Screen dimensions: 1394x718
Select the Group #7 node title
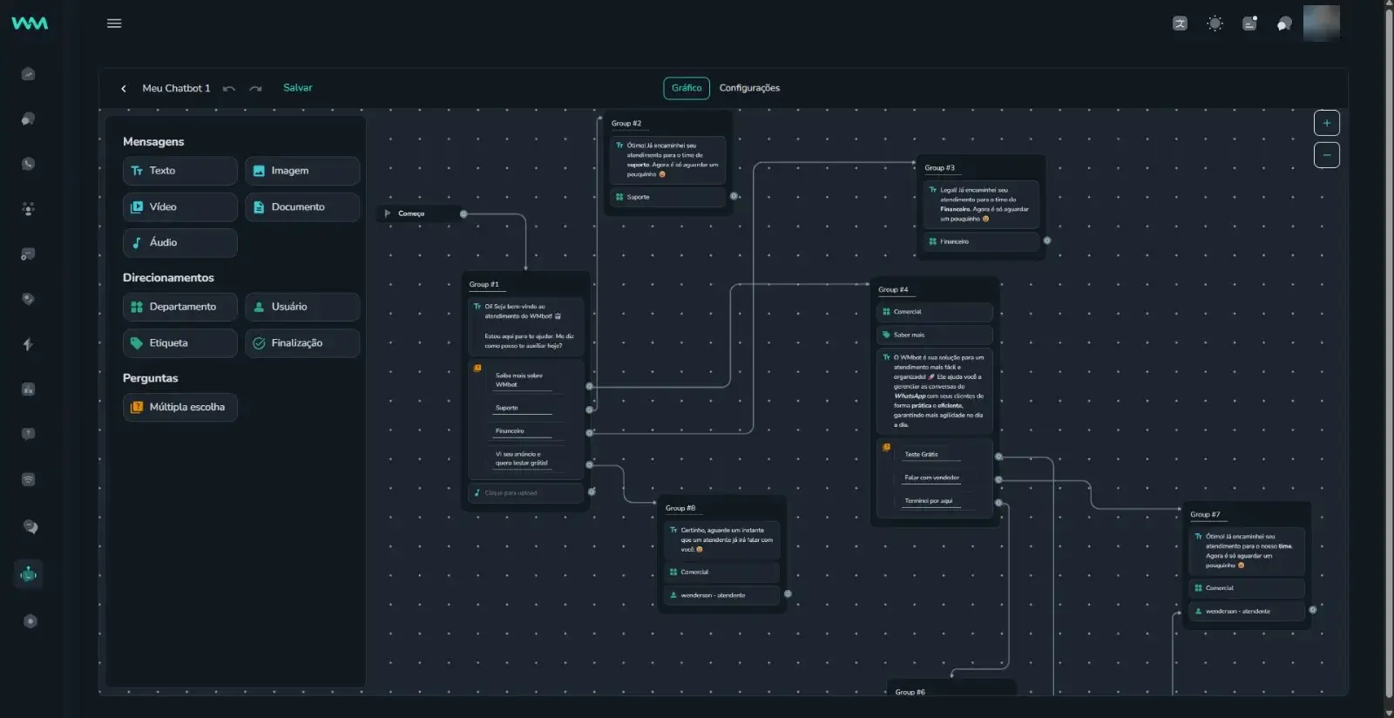tap(1205, 515)
